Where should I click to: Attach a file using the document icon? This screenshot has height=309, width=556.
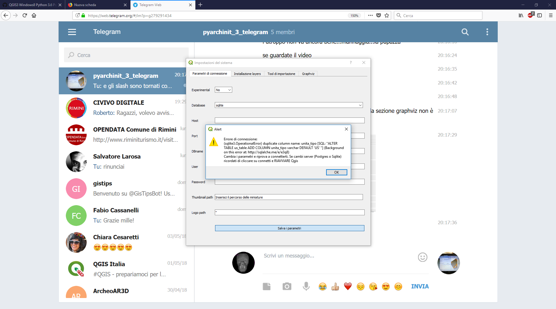[x=266, y=286]
